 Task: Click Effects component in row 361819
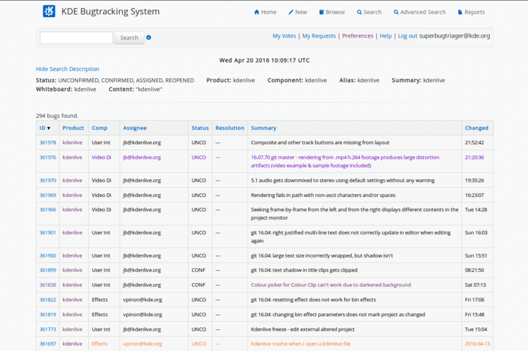(100, 314)
